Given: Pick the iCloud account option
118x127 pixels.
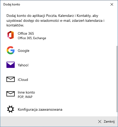Looking at the screenshot, I should pyautogui.click(x=59, y=79).
